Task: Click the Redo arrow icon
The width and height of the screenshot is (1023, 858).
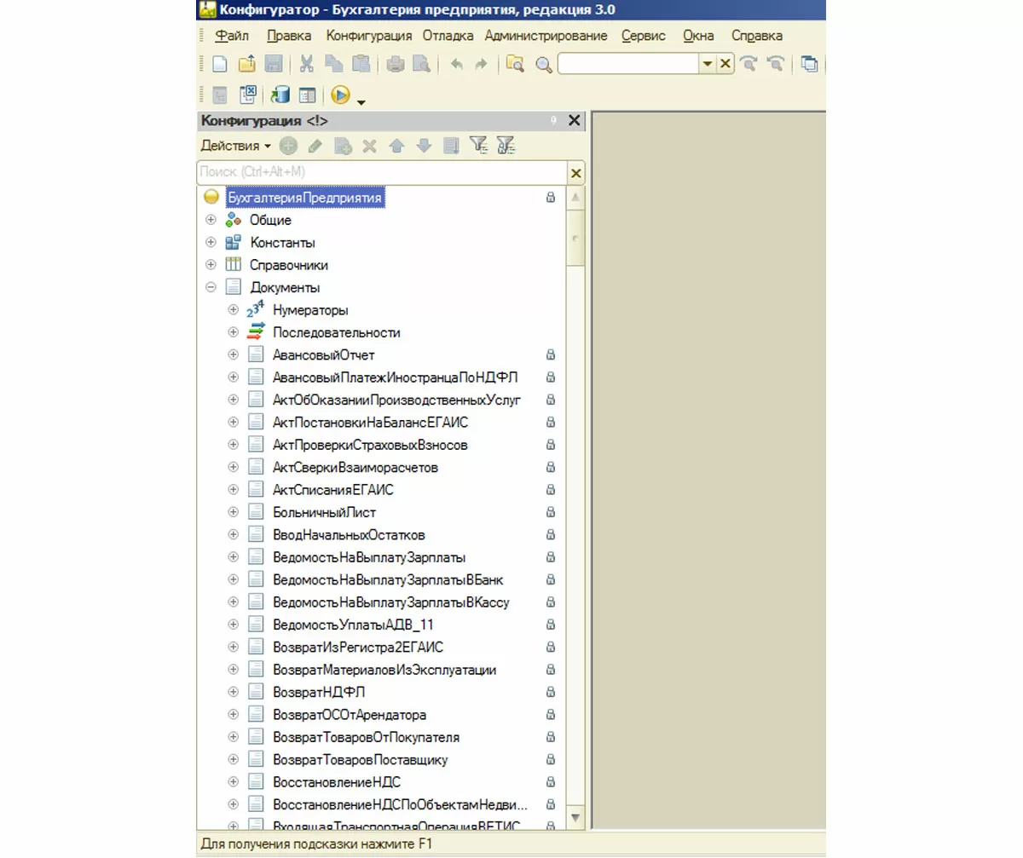Action: point(481,64)
